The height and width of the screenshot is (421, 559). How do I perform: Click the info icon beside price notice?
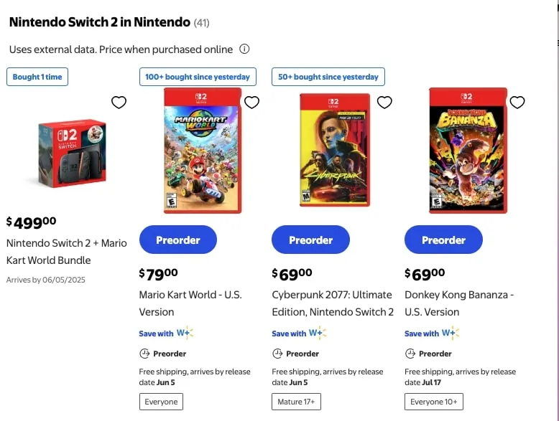pos(244,49)
